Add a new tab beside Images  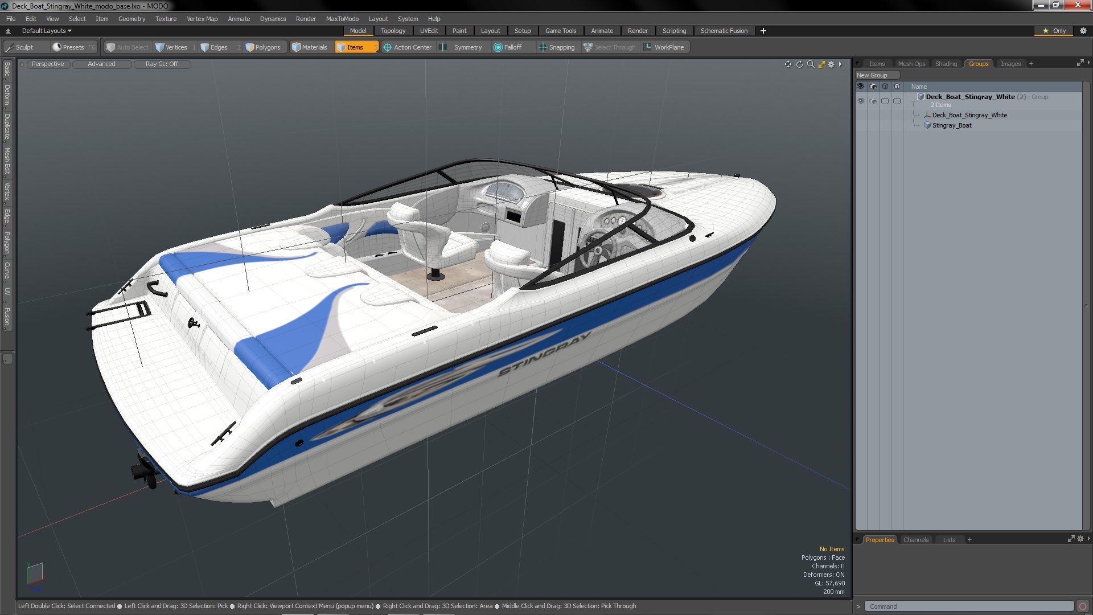1031,64
